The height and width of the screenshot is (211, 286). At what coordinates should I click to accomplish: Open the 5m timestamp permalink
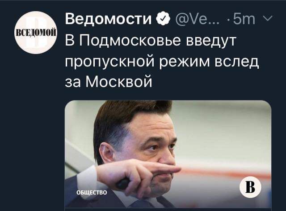click(244, 19)
